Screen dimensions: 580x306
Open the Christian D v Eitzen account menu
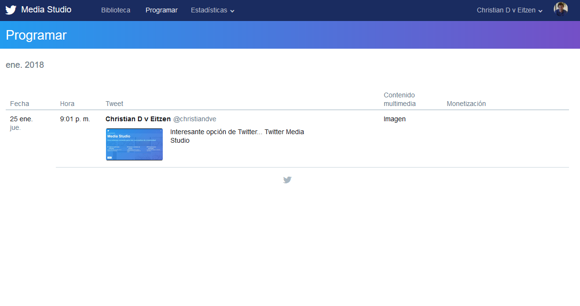pos(509,10)
